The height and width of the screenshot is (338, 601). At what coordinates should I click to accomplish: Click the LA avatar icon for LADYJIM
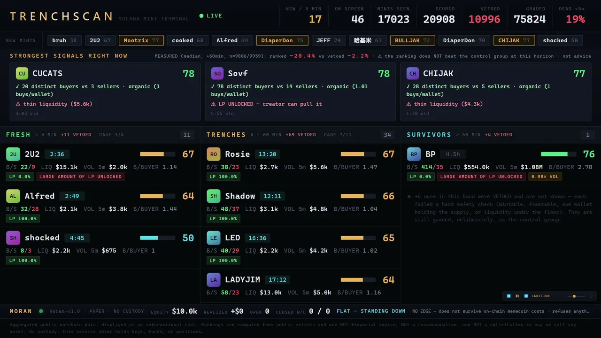[x=214, y=280]
